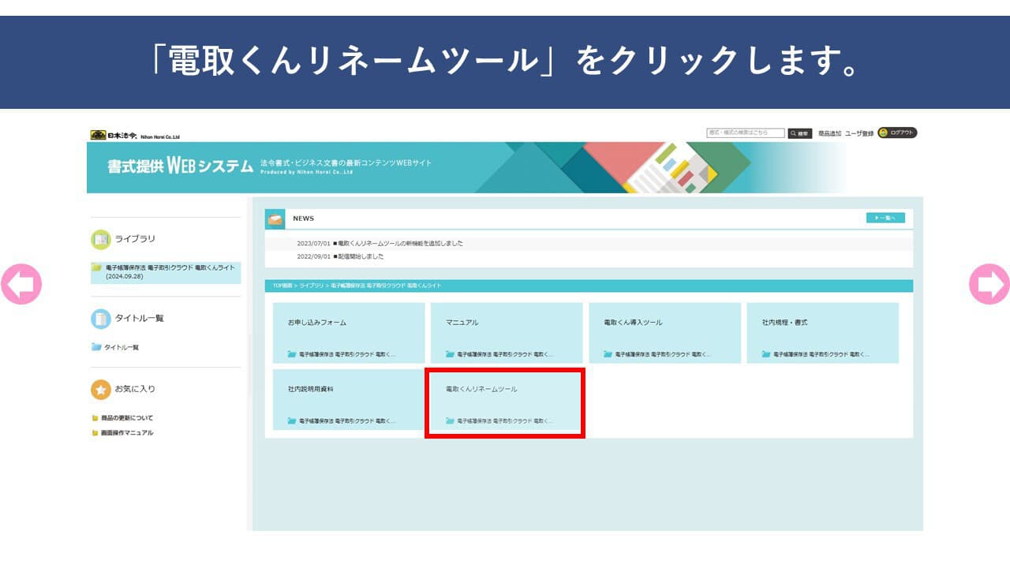Screen dimensions: 1010x568
Task: Open the 2023/07/01 news item
Action: point(380,244)
